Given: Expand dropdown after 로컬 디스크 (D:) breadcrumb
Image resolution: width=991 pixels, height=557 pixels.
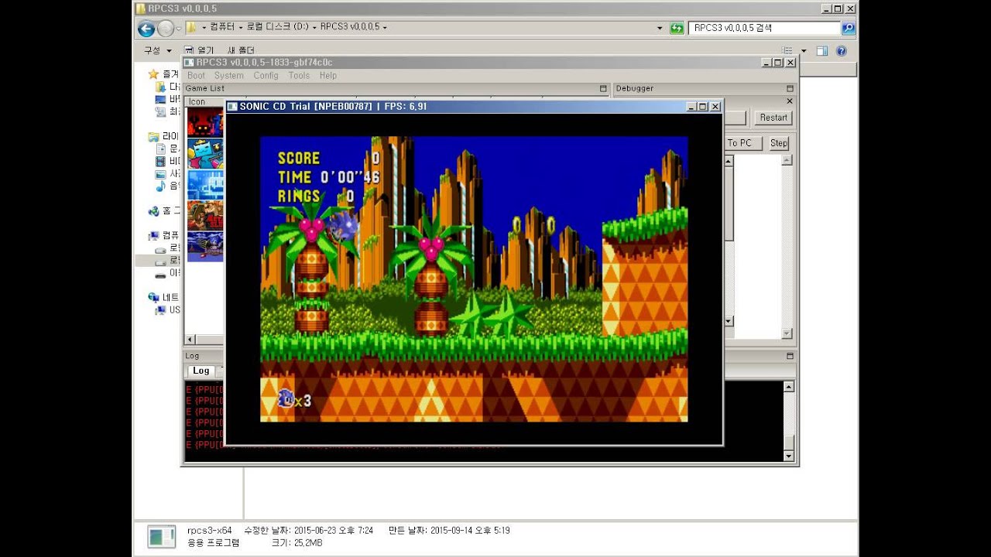Looking at the screenshot, I should [315, 27].
